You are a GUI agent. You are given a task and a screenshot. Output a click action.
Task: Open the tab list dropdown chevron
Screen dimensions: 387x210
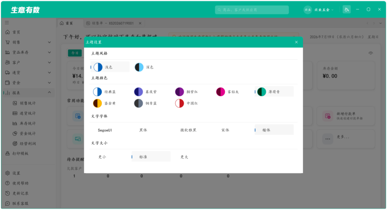pyautogui.click(x=380, y=23)
